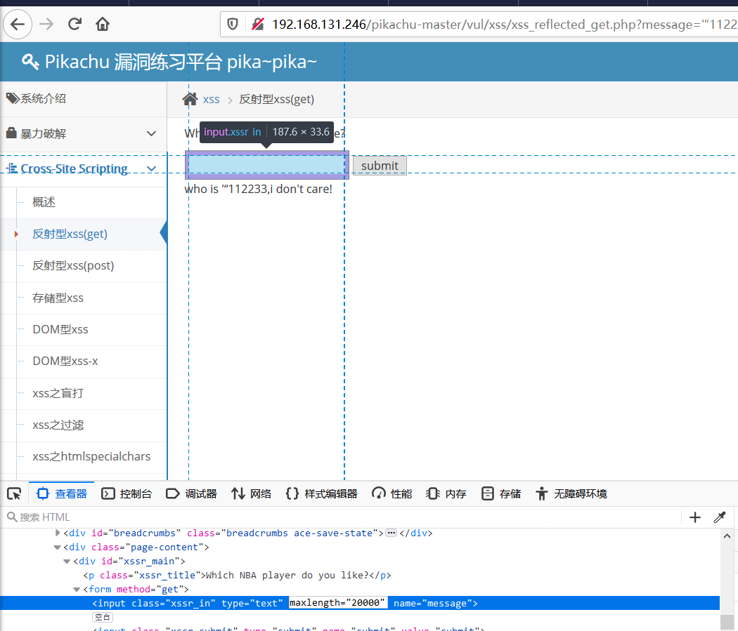Switch to the 性能 performance tab
738x631 pixels.
(x=391, y=494)
